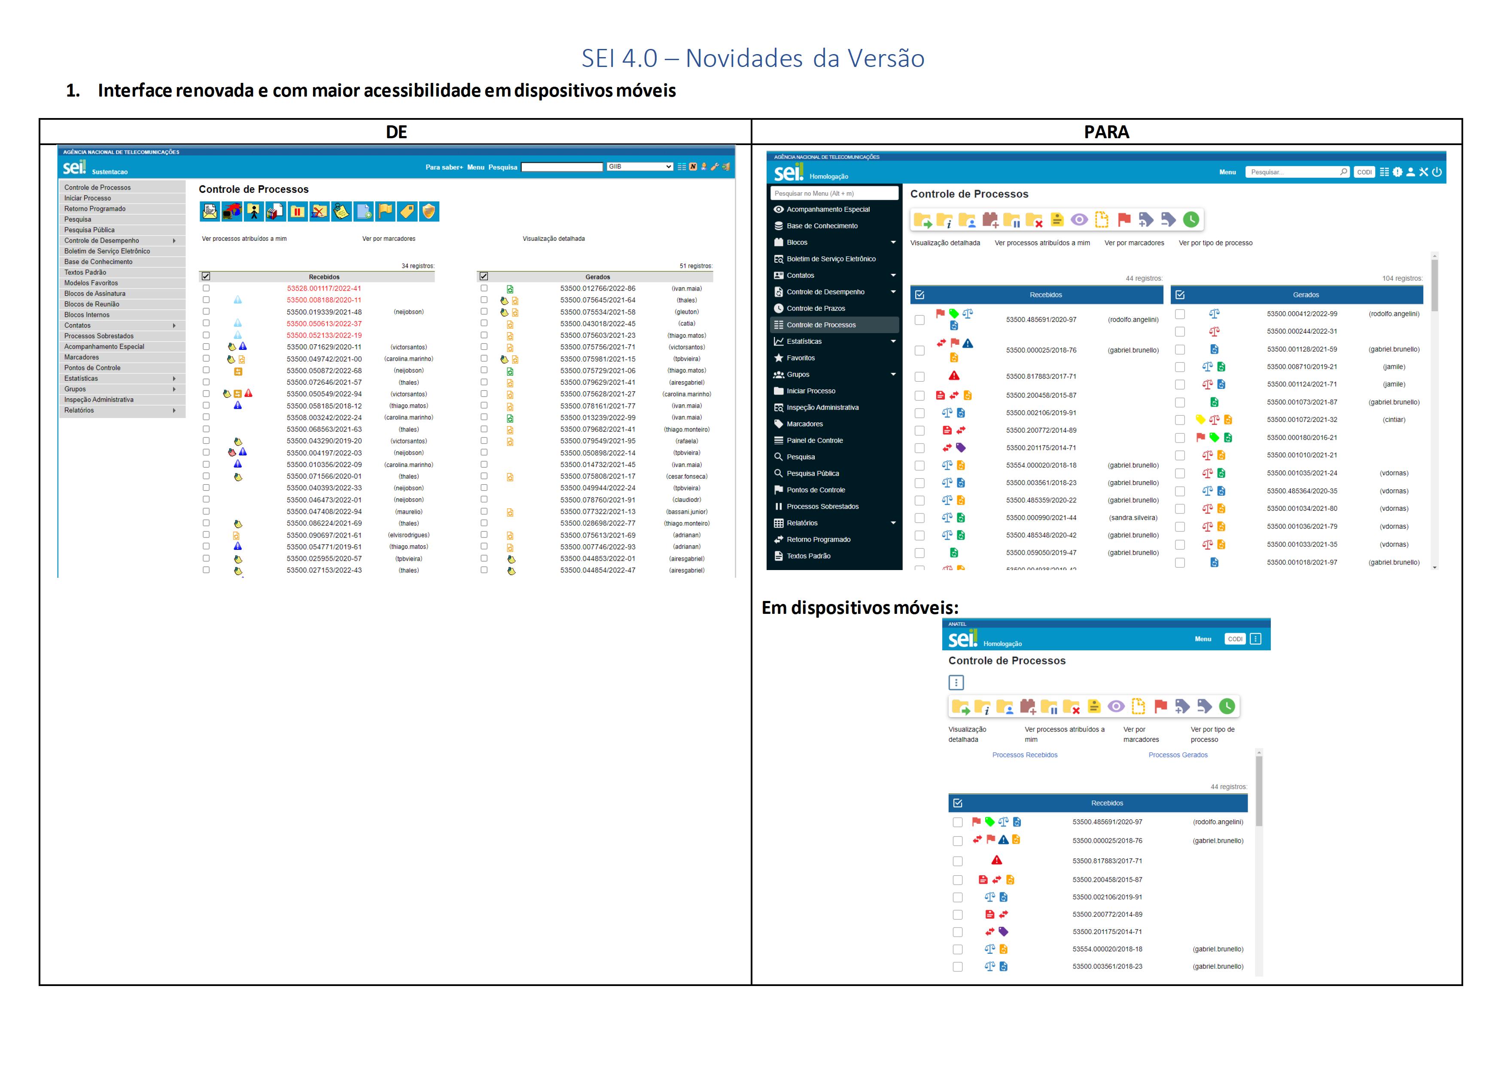Click Ver por marcadores link in old interface
The width and height of the screenshot is (1507, 1065).
click(389, 239)
